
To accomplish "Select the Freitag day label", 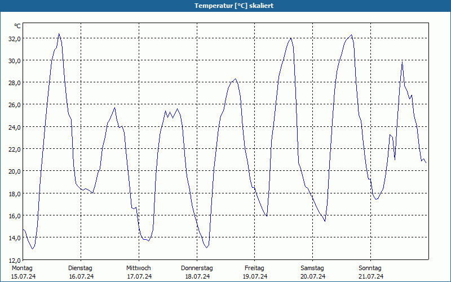I will [254, 268].
